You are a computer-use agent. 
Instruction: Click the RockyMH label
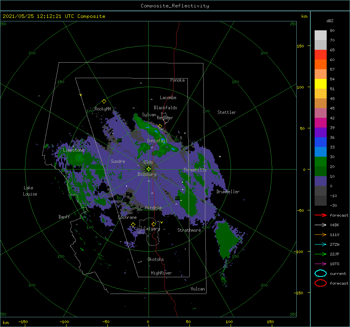click(103, 109)
